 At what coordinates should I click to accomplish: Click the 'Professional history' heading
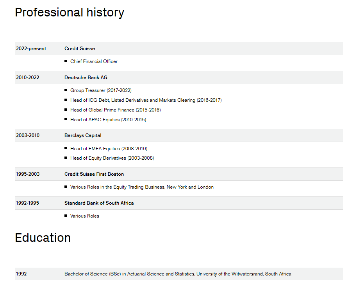point(70,13)
